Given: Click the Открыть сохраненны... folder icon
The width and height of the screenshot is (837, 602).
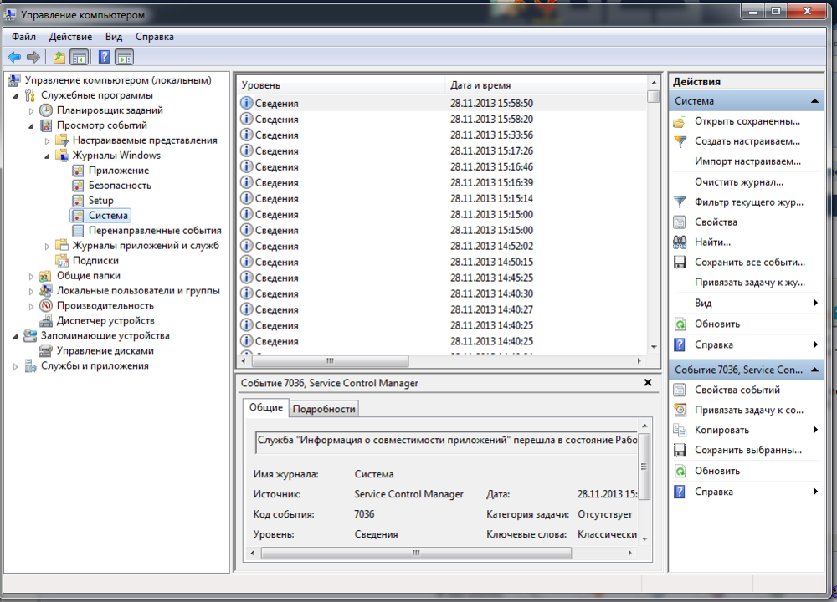Looking at the screenshot, I should click(x=680, y=122).
